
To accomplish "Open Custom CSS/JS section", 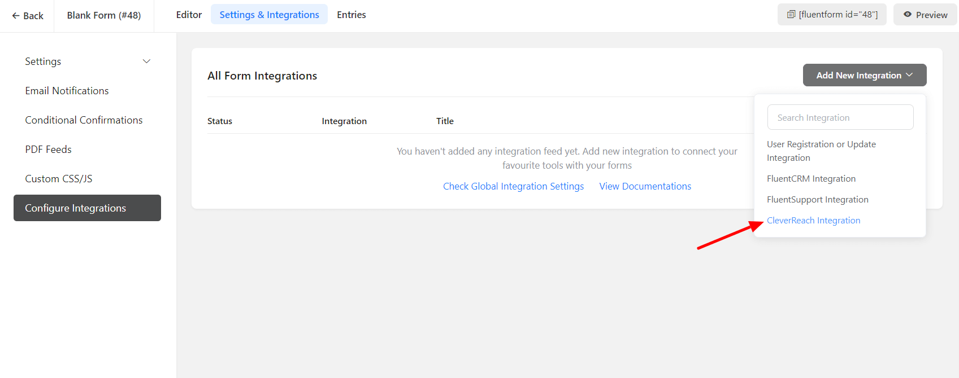I will point(58,179).
